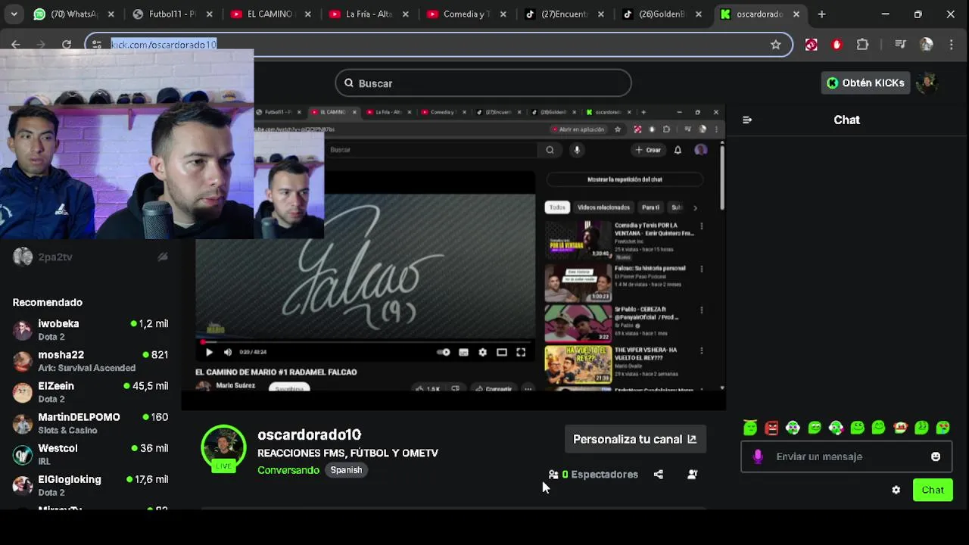Click the Chrome profile avatar icon
The image size is (969, 545).
tap(926, 45)
